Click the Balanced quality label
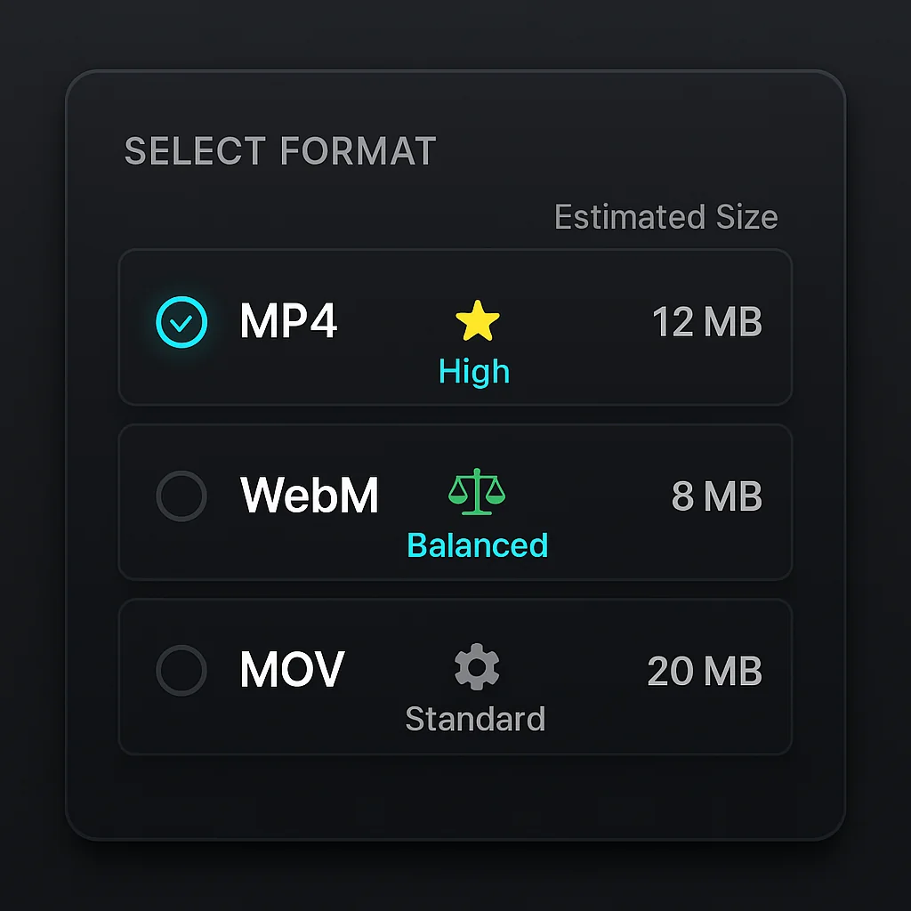The image size is (911, 911). click(x=477, y=544)
